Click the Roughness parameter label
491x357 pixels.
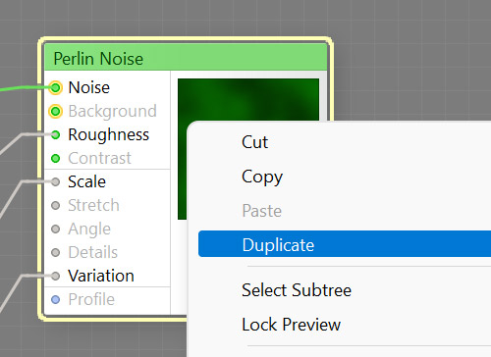click(x=109, y=134)
